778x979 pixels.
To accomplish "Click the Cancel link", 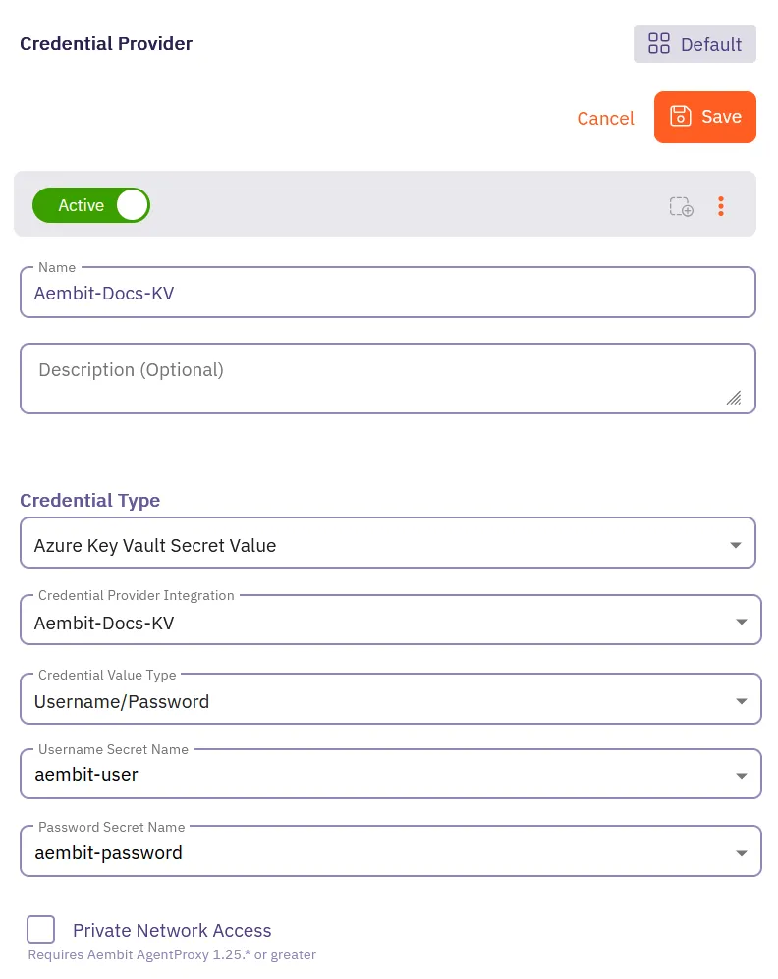I will [605, 118].
